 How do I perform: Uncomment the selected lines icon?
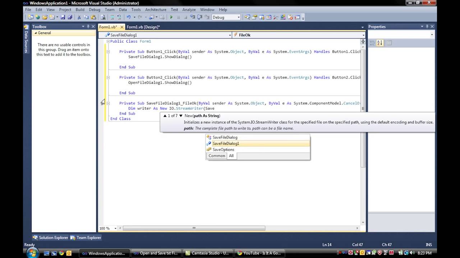pyautogui.click(x=119, y=17)
